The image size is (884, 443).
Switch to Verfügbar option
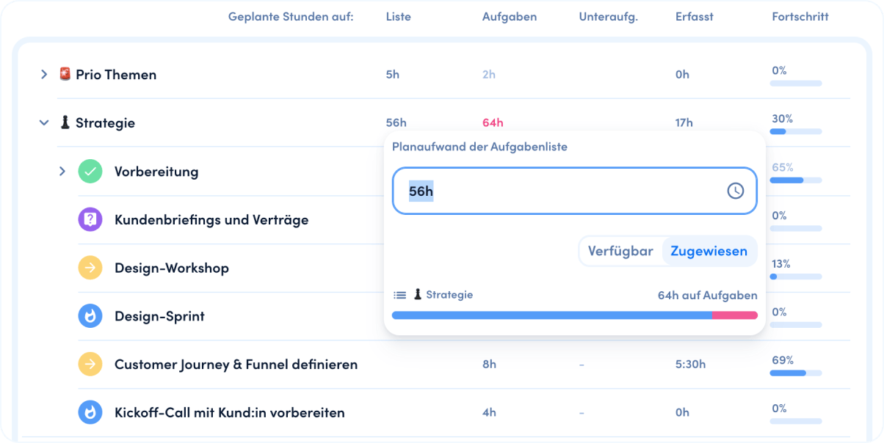click(620, 251)
